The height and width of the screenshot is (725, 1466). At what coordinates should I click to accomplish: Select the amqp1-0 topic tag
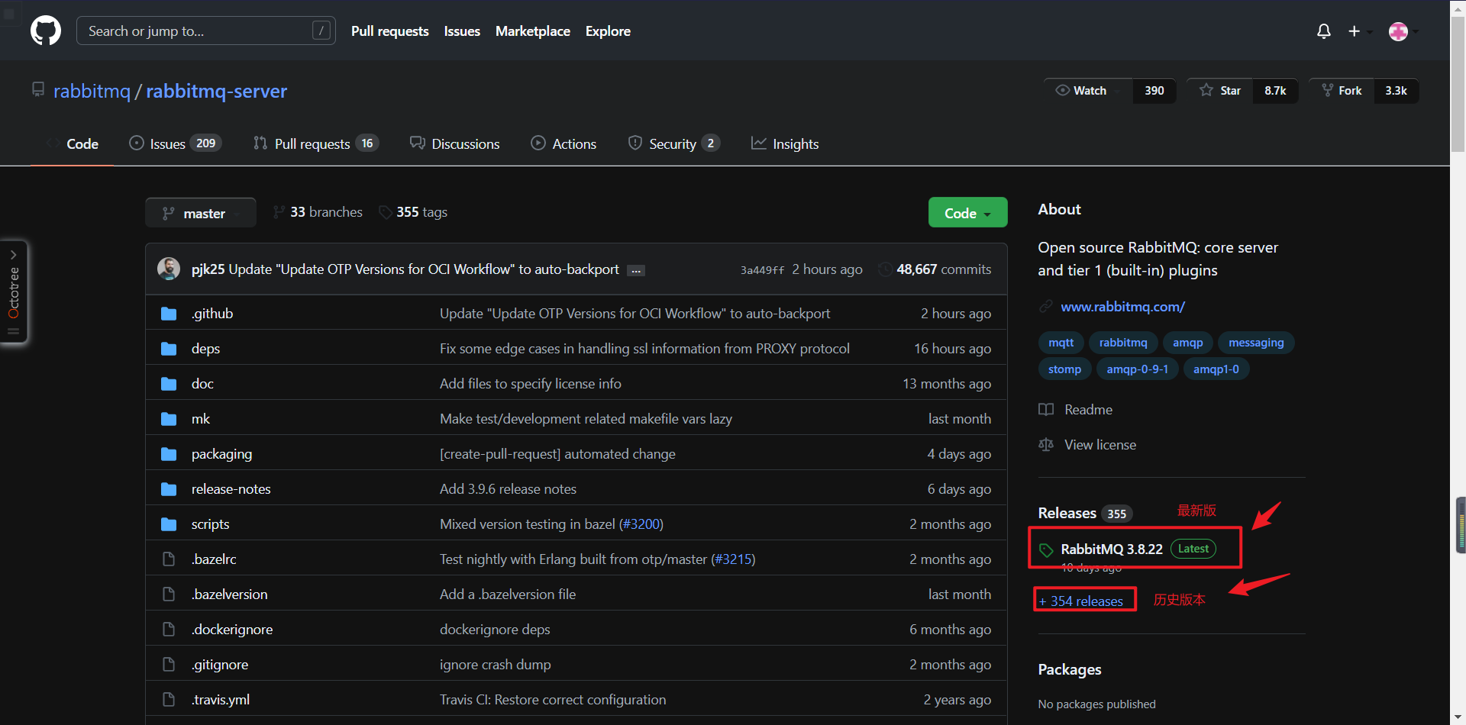tap(1216, 369)
